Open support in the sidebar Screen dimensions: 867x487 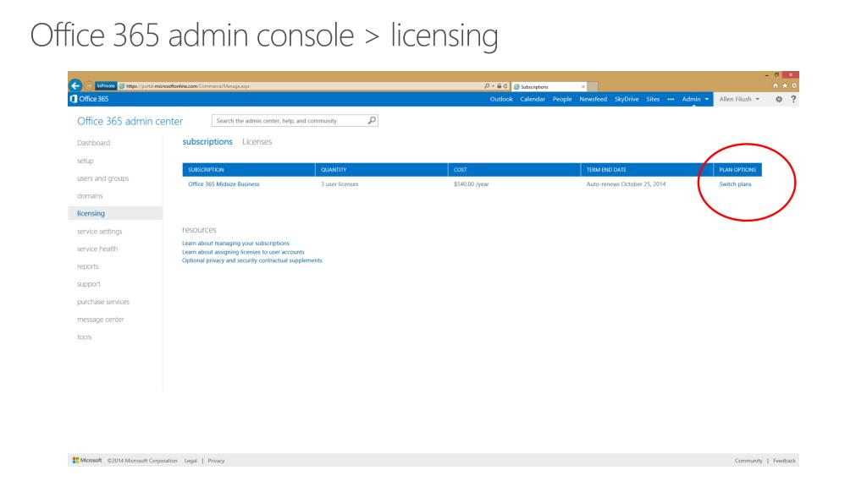pos(88,284)
